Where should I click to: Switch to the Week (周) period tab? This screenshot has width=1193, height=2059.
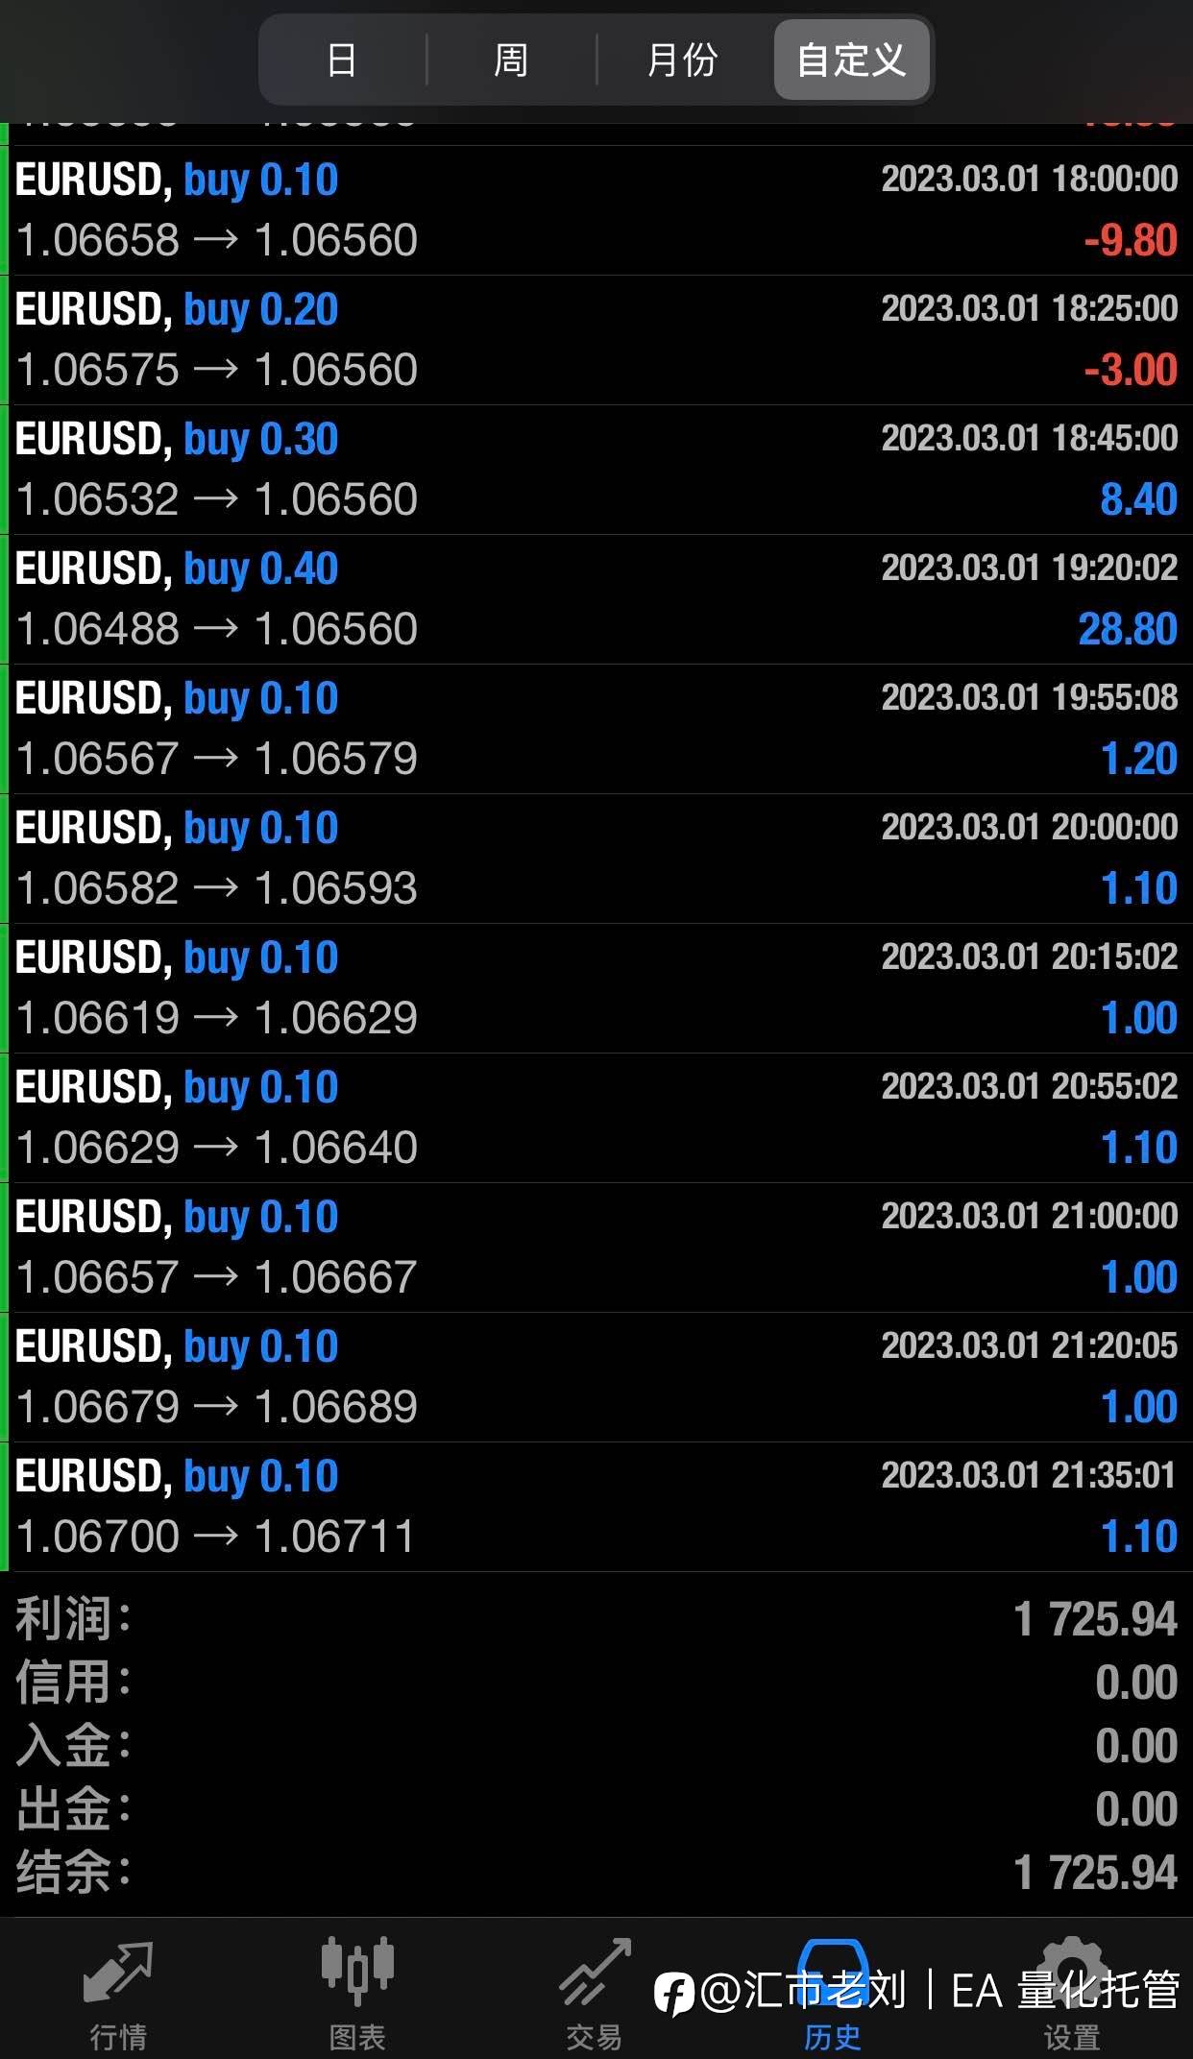[x=511, y=61]
